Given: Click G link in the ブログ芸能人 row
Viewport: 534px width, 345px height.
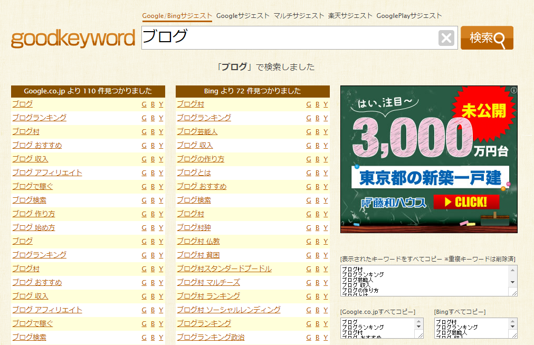Looking at the screenshot, I should [x=309, y=132].
